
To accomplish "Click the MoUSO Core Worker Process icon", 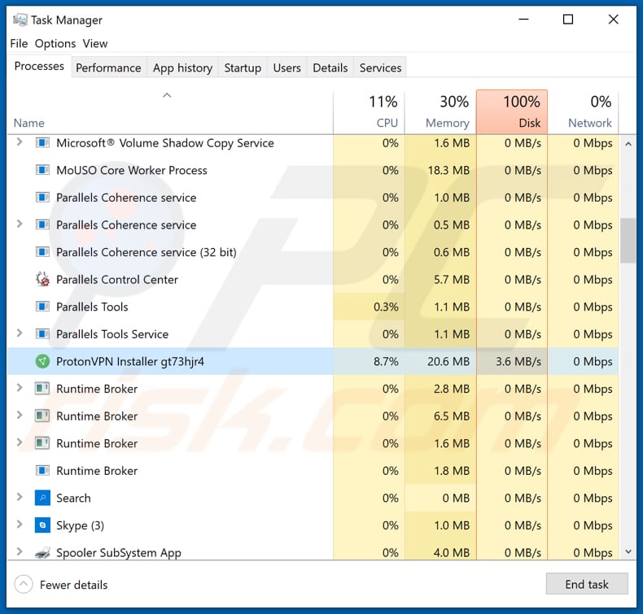I will click(x=42, y=170).
